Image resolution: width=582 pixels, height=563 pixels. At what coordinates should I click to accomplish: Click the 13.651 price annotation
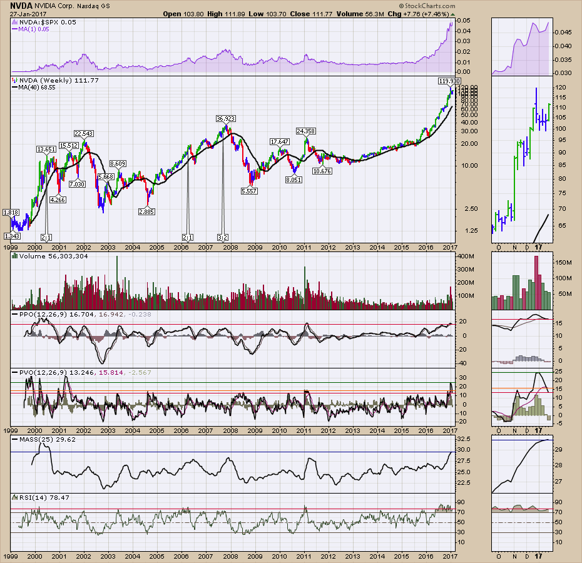point(46,149)
